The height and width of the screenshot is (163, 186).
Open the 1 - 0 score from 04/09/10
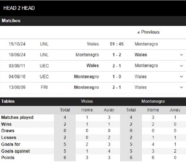click(117, 77)
